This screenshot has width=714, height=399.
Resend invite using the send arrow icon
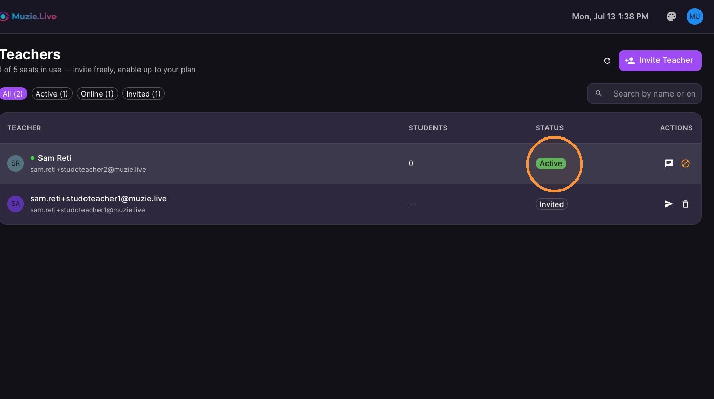tap(669, 204)
